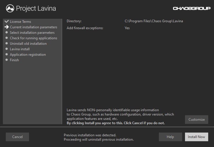214x147 pixels.
Task: Click the bullet beside Lavina install
Action: tap(7, 49)
